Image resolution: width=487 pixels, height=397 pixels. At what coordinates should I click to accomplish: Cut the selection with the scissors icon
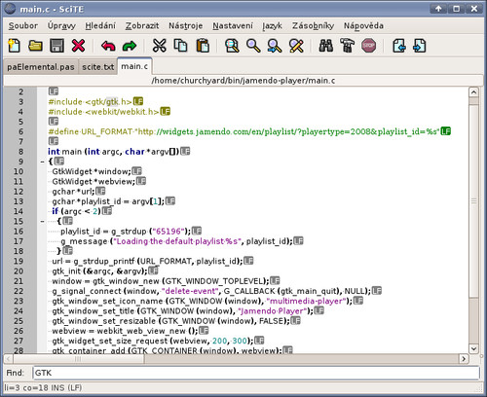[159, 46]
